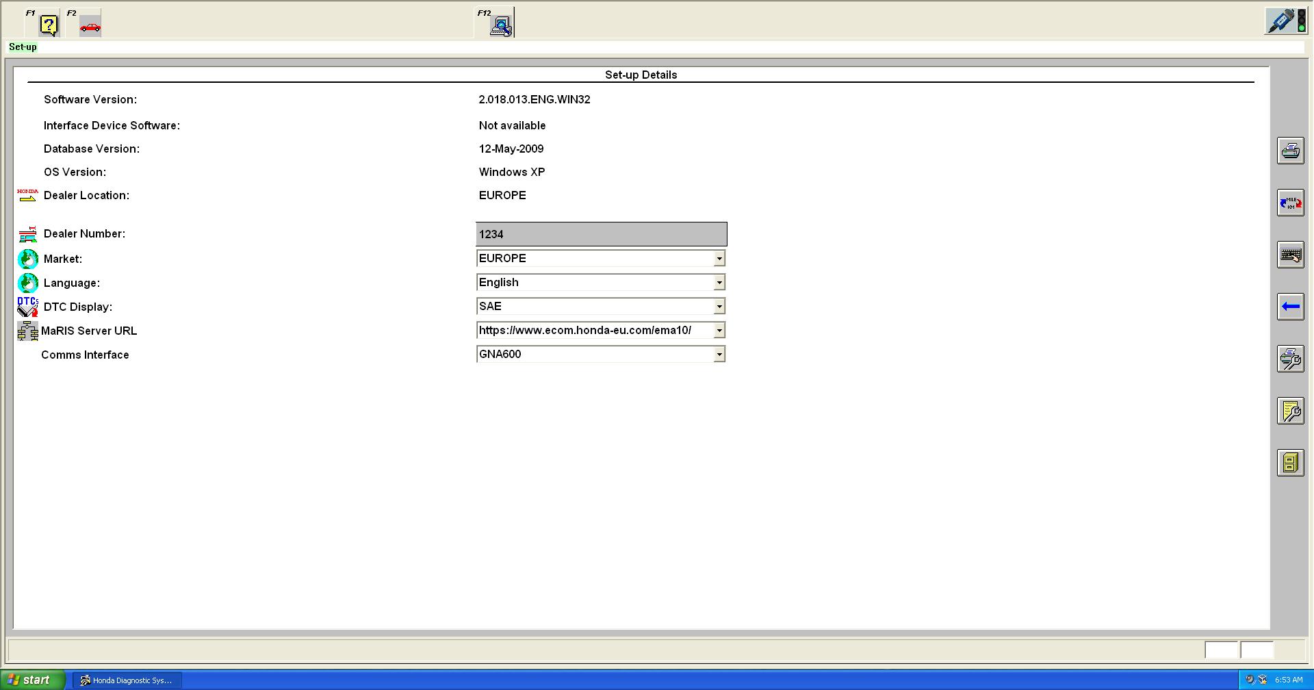Click the F2 red car icon
Viewport: 1314px width, 690px height.
(90, 27)
